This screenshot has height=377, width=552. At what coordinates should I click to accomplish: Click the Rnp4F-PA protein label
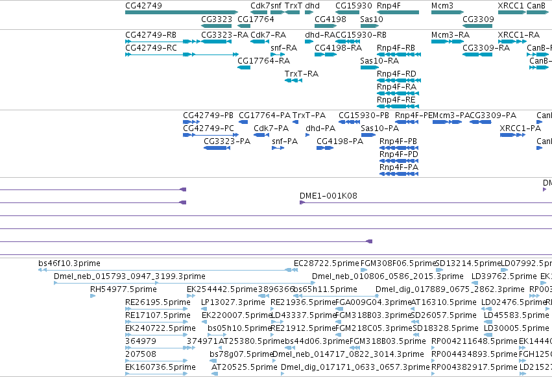[399, 167]
